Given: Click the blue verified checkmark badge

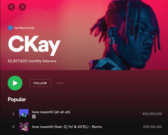Looking at the screenshot, I should (10, 28).
